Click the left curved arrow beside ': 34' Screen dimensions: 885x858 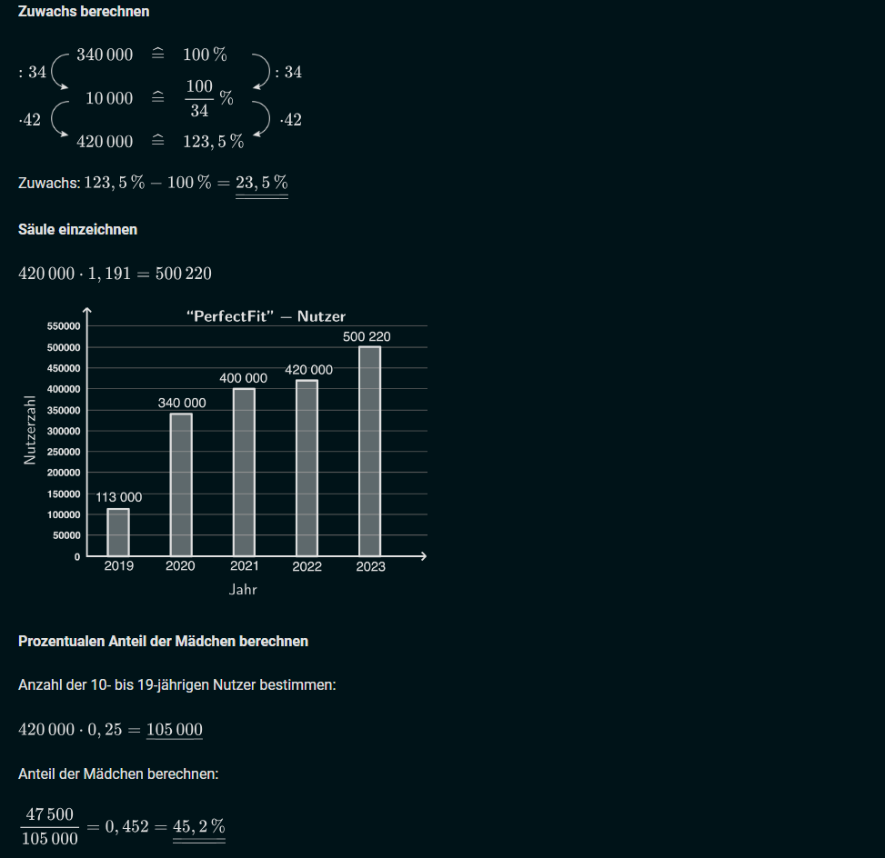coord(59,72)
